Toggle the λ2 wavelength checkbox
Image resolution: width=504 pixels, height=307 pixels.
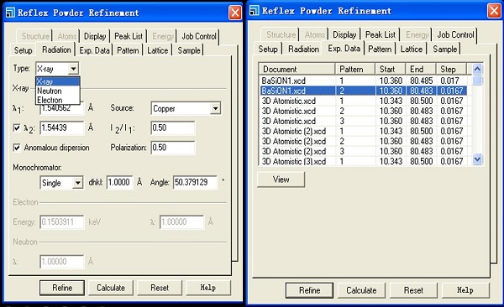click(17, 127)
